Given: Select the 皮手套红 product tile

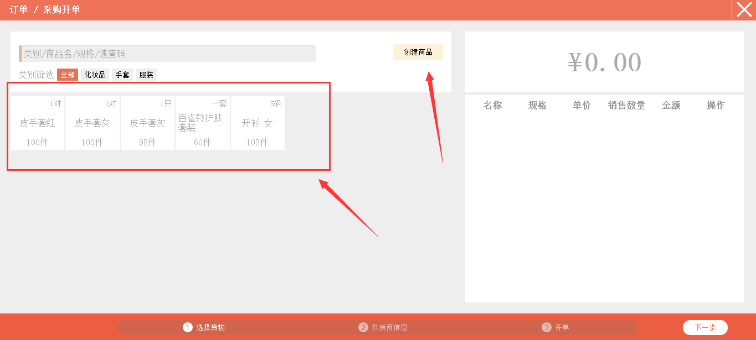Looking at the screenshot, I should [x=38, y=123].
